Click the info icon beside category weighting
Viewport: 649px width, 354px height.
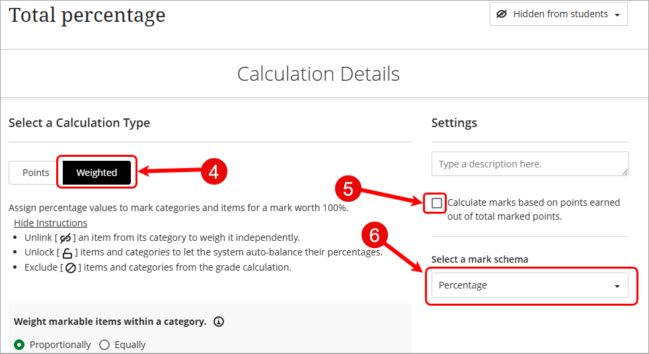pyautogui.click(x=219, y=322)
